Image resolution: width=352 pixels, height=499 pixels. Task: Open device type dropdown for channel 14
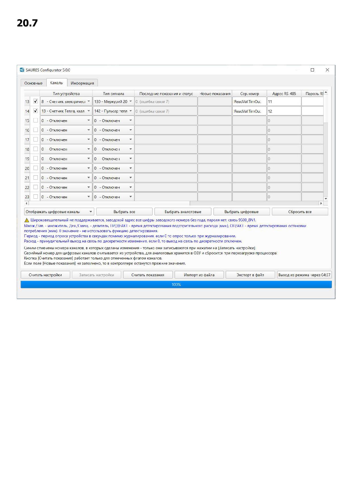[x=66, y=111]
